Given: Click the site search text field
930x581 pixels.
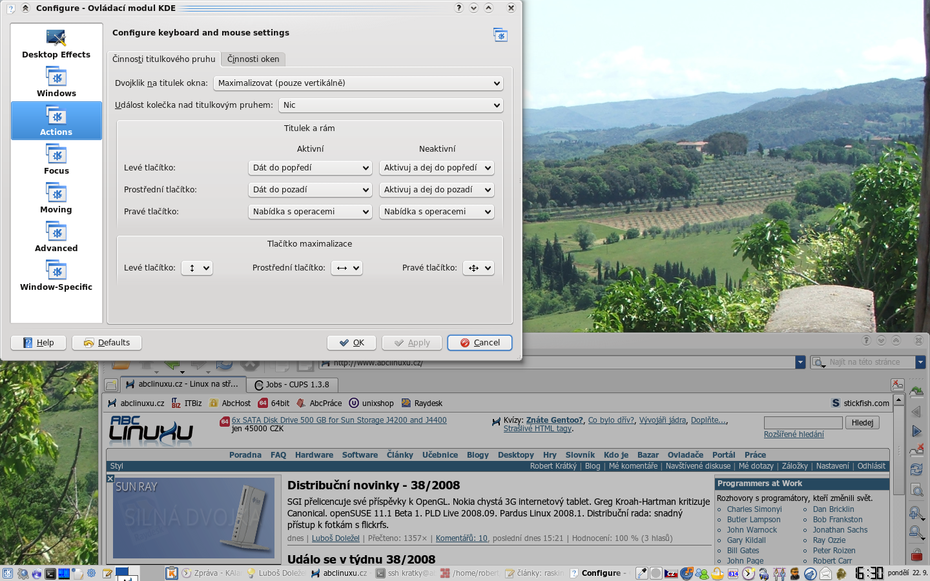Looking at the screenshot, I should (x=803, y=423).
